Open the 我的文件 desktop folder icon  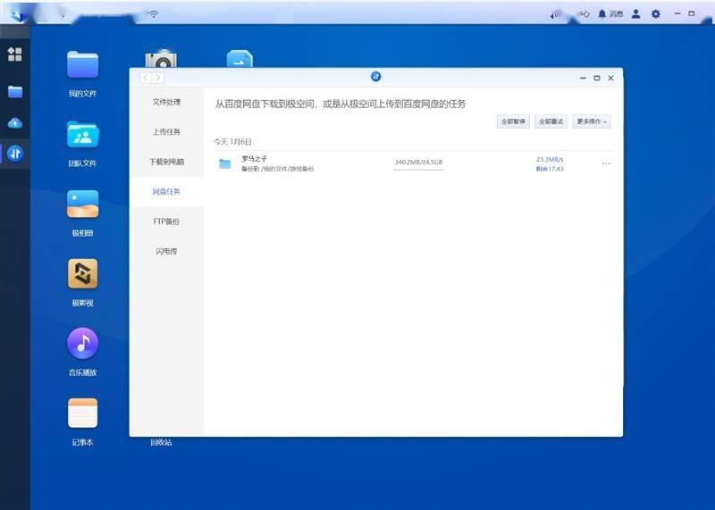click(x=82, y=65)
